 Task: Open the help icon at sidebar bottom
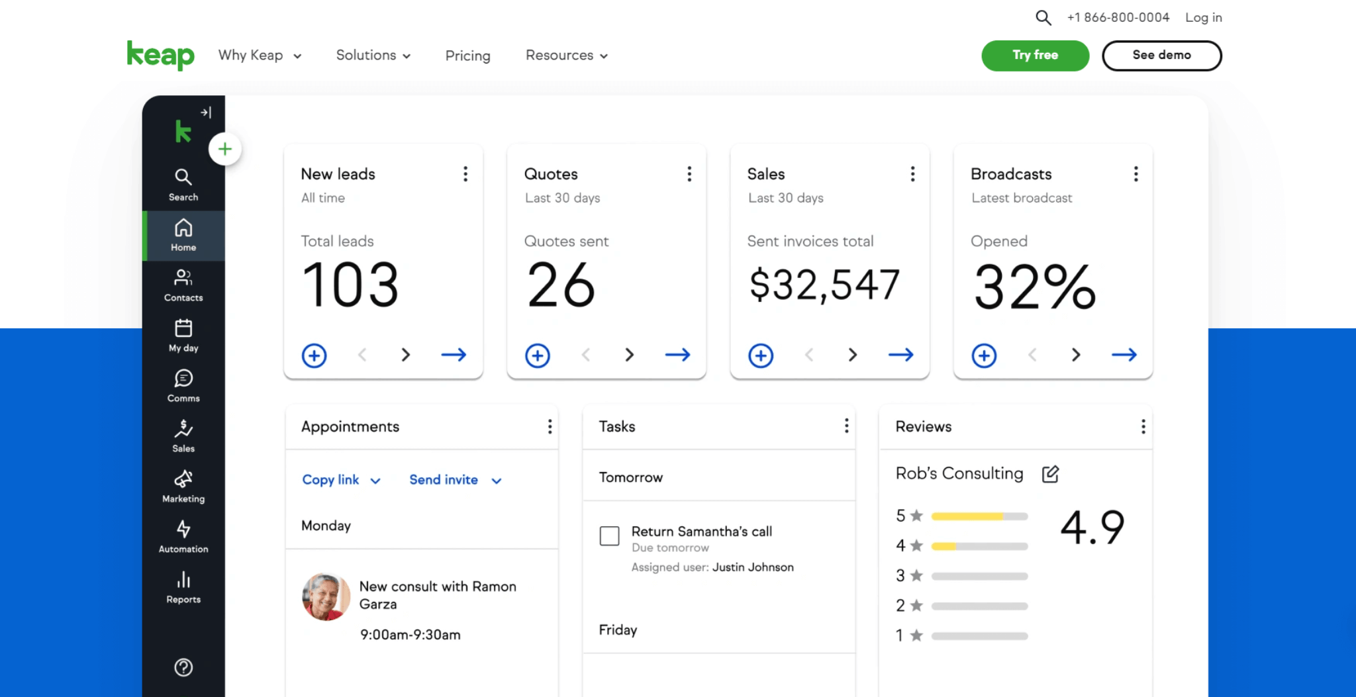(x=183, y=667)
